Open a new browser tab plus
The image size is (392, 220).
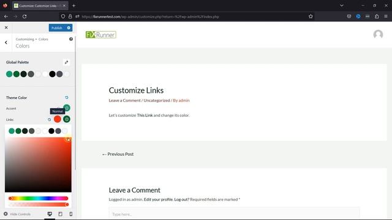point(73,5)
